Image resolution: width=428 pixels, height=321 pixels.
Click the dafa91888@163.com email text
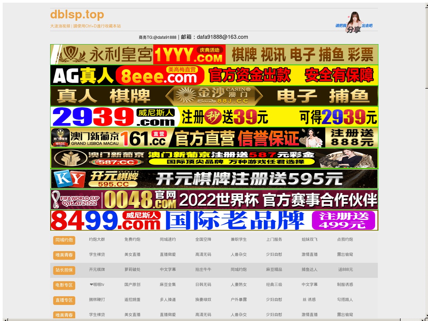pos(222,37)
